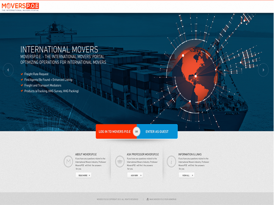Open Read More under About MoversP.O.E
274x205 pixels.
84,175
